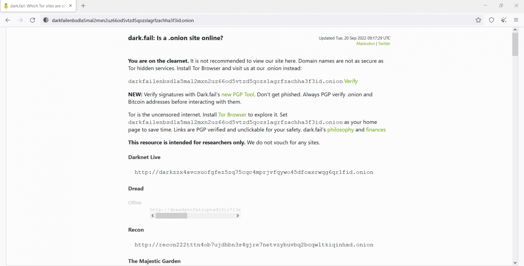Viewport: 524px width, 266px height.
Task: Open a new tab with the plus icon
Action: (x=83, y=6)
